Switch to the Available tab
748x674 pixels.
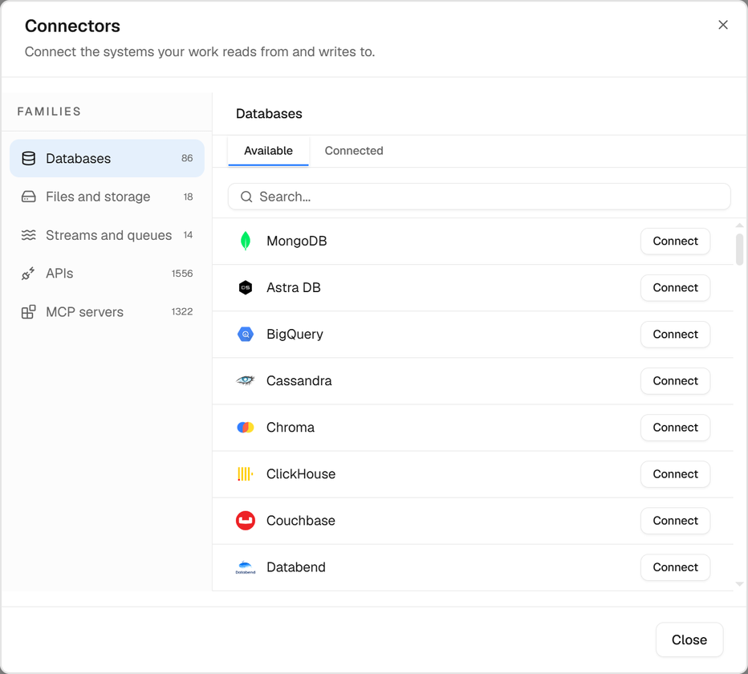tap(269, 151)
